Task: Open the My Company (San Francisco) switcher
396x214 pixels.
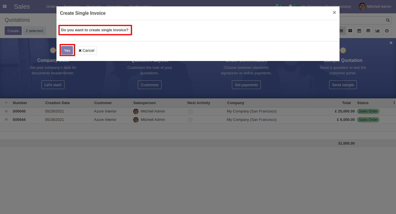Action: (x=326, y=6)
